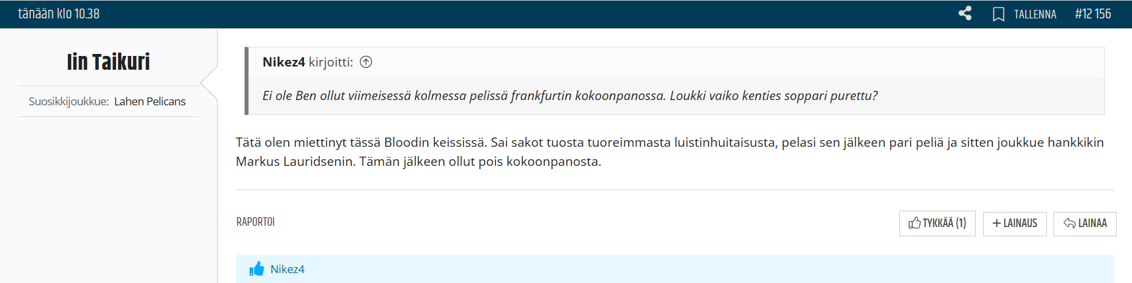The image size is (1132, 283).
Task: Click the share icon in post header
Action: point(965,13)
